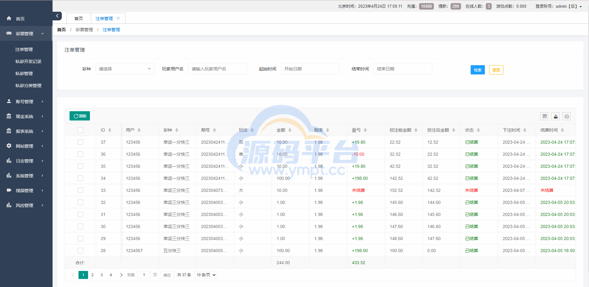Open the 彩种 请选择 dropdown
The width and height of the screenshot is (589, 287).
pos(125,69)
